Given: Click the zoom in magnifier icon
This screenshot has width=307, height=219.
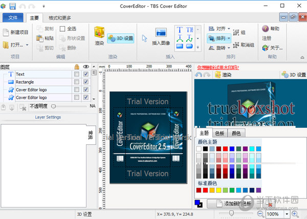Looking at the screenshot, I should click(294, 213).
